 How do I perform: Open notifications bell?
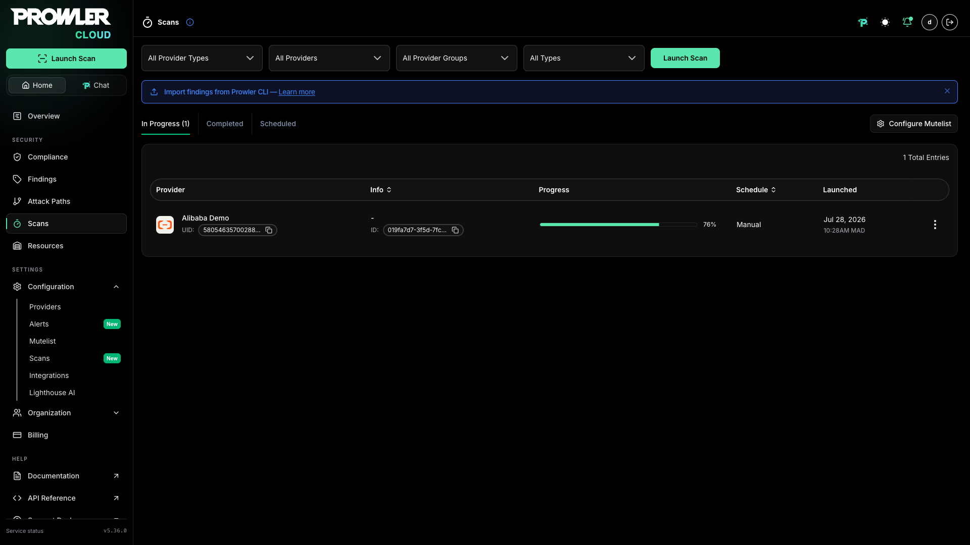[907, 22]
